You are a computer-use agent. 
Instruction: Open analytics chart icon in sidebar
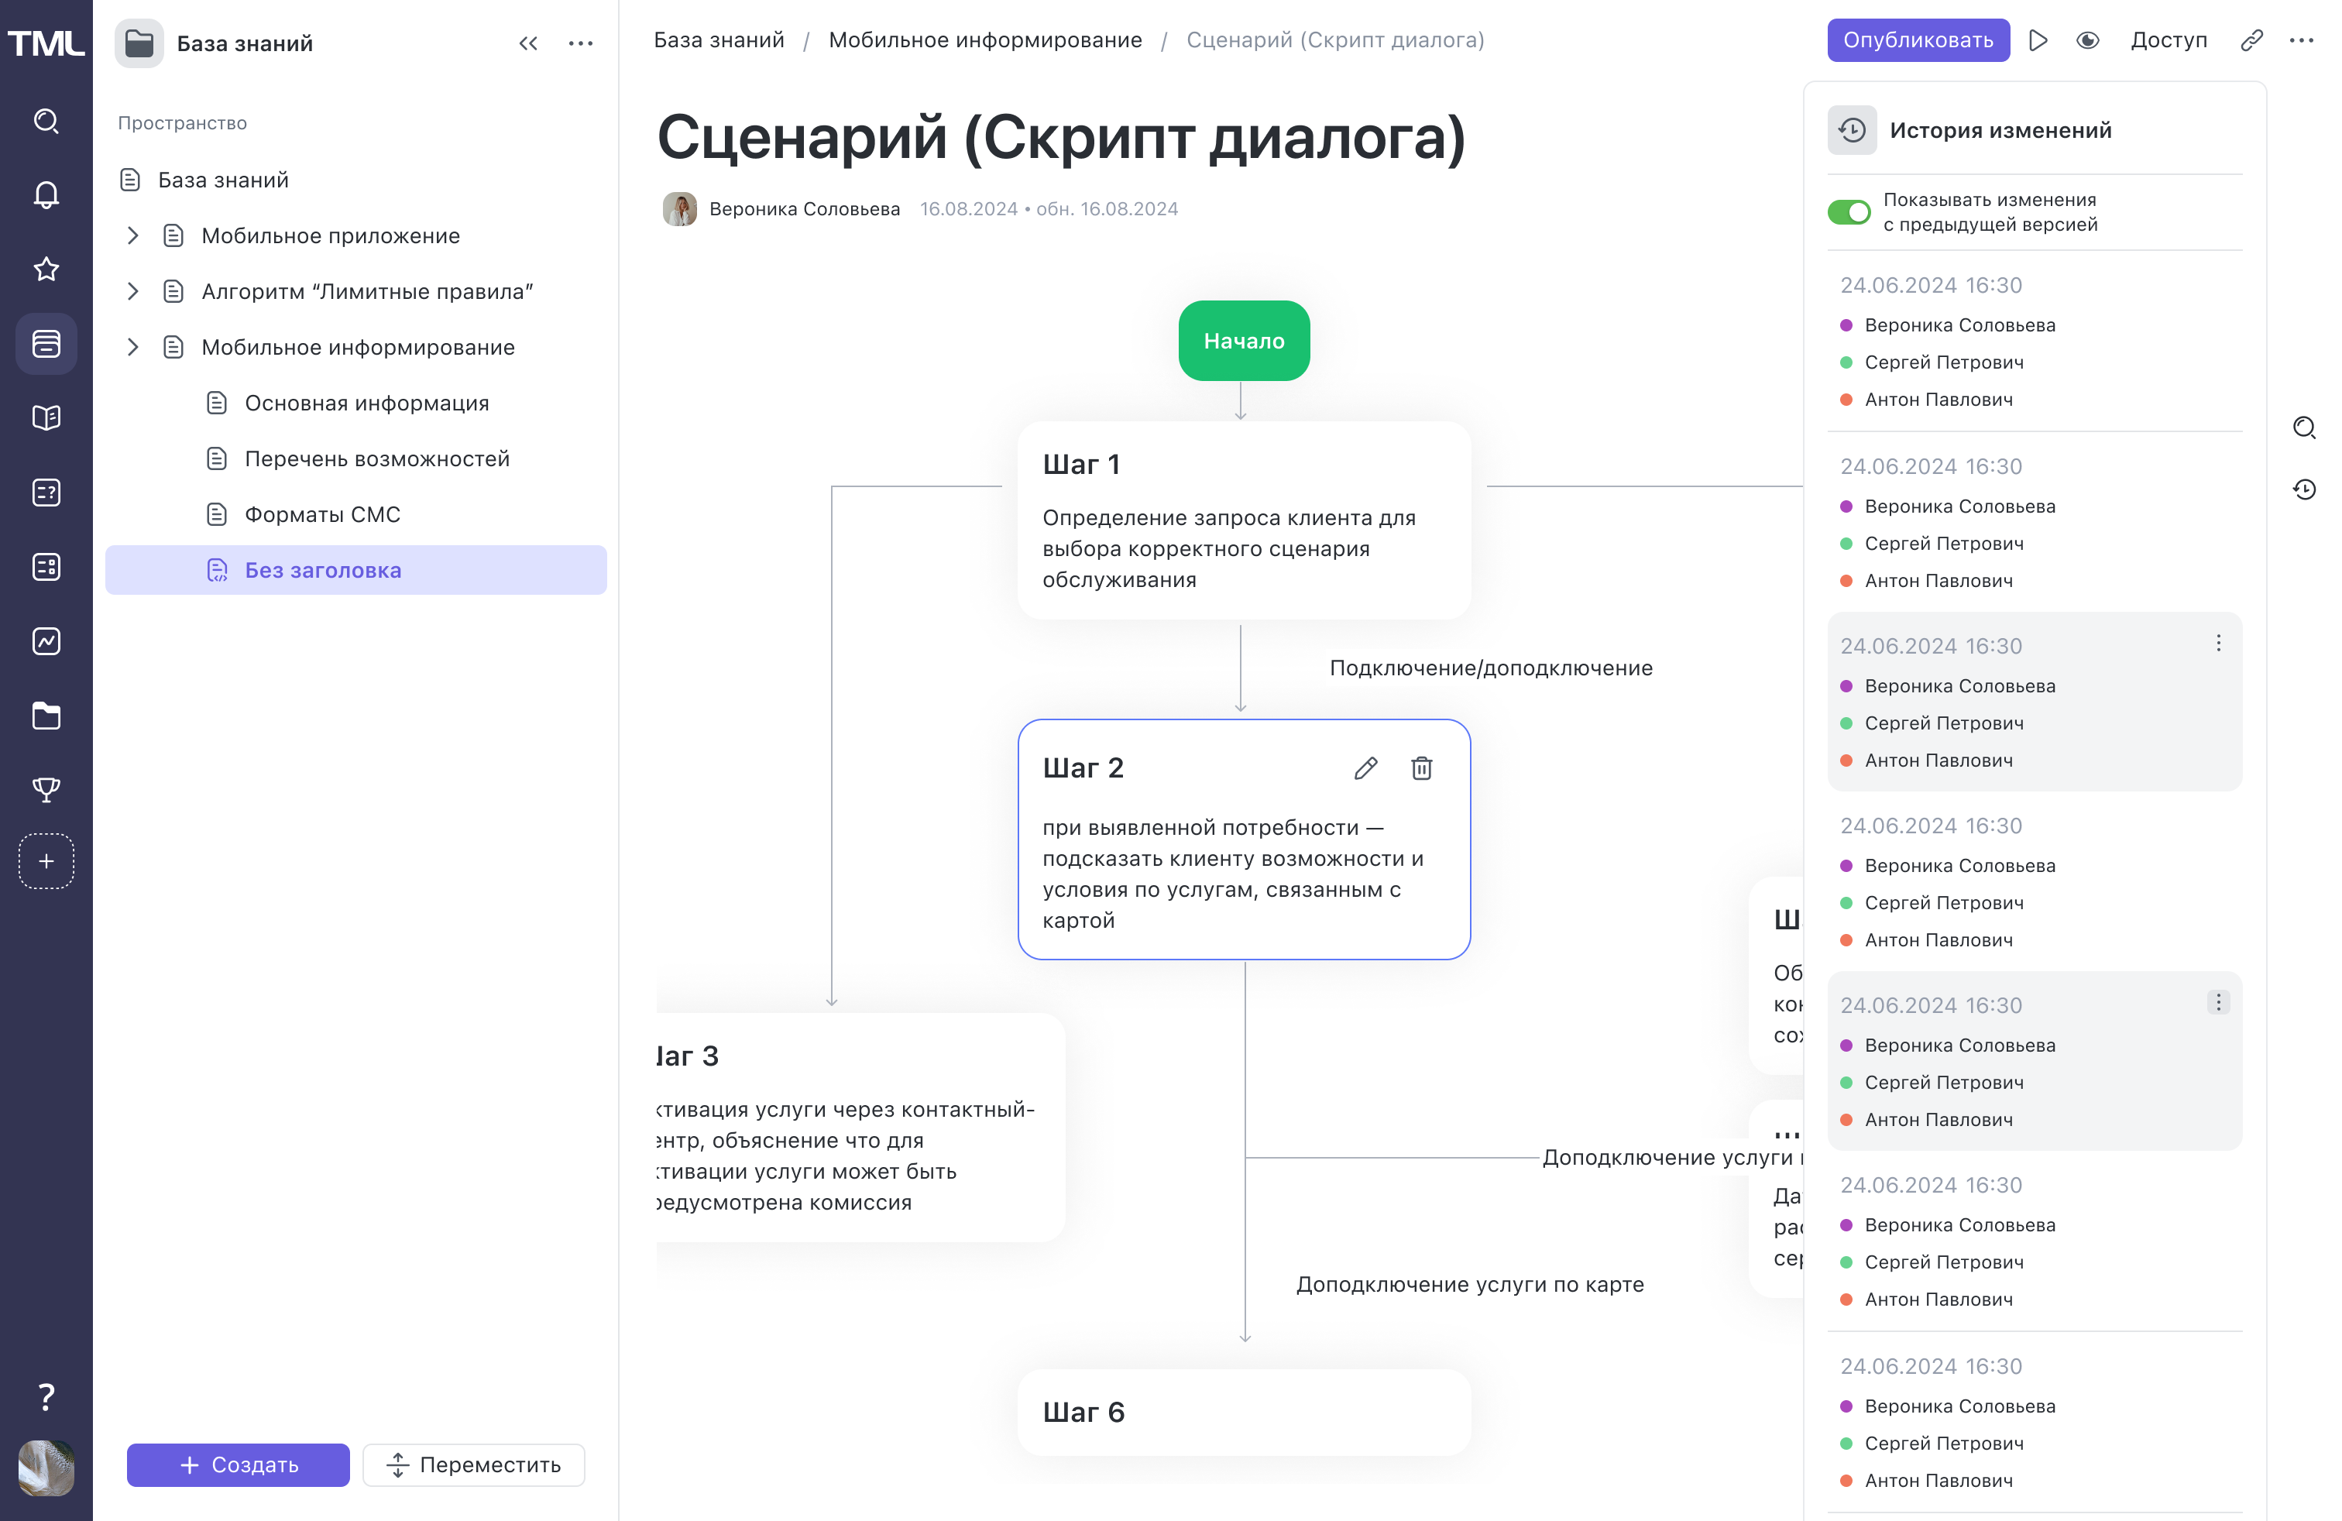click(46, 641)
